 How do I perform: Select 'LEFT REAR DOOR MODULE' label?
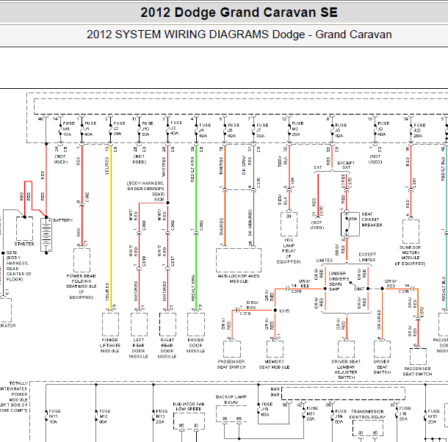click(x=139, y=348)
